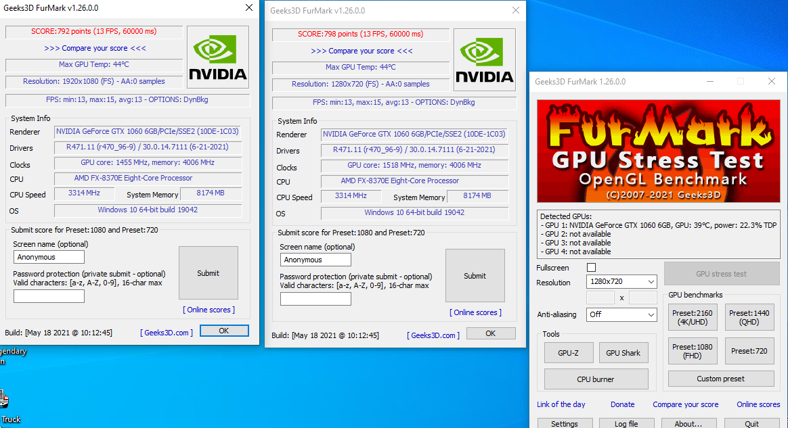The image size is (788, 428).
Task: Open the About... button
Action: [x=688, y=424]
